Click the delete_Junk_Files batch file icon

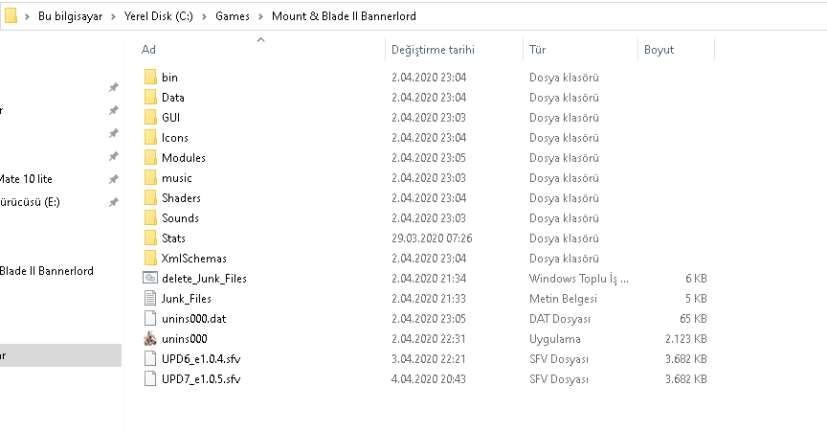[150, 278]
